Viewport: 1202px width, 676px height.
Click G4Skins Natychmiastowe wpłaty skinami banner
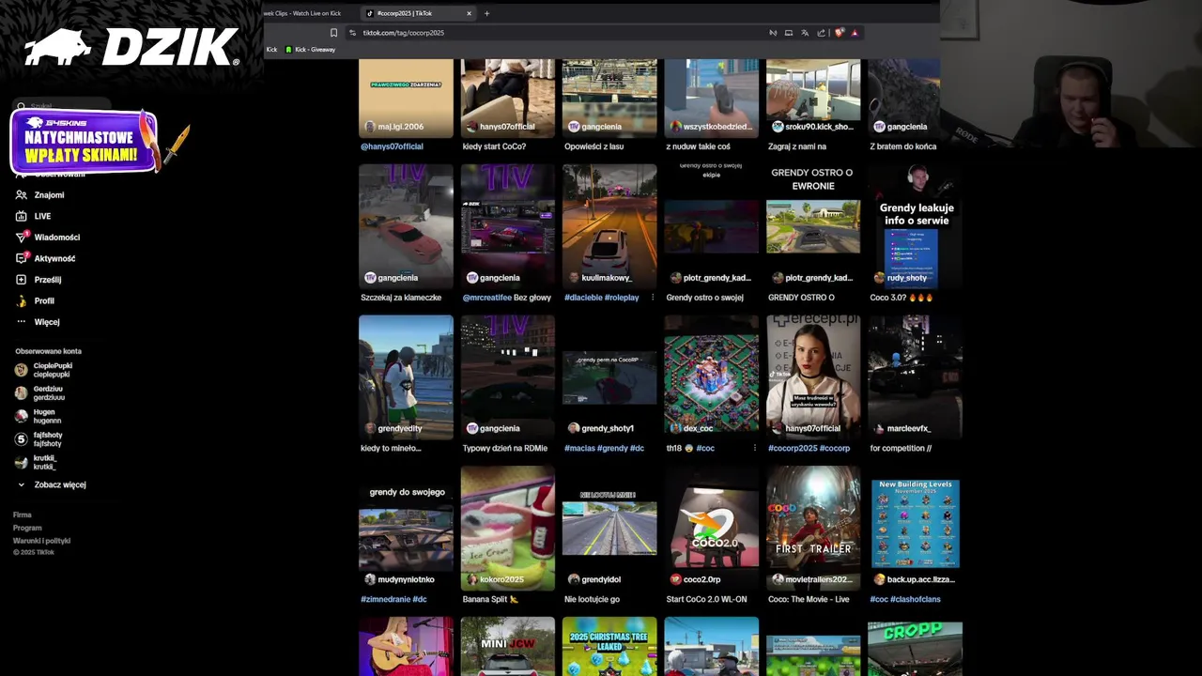click(x=85, y=142)
